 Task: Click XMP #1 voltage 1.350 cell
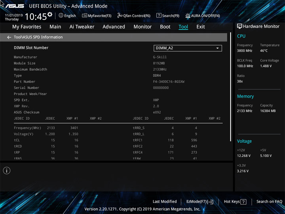[x=73, y=134]
